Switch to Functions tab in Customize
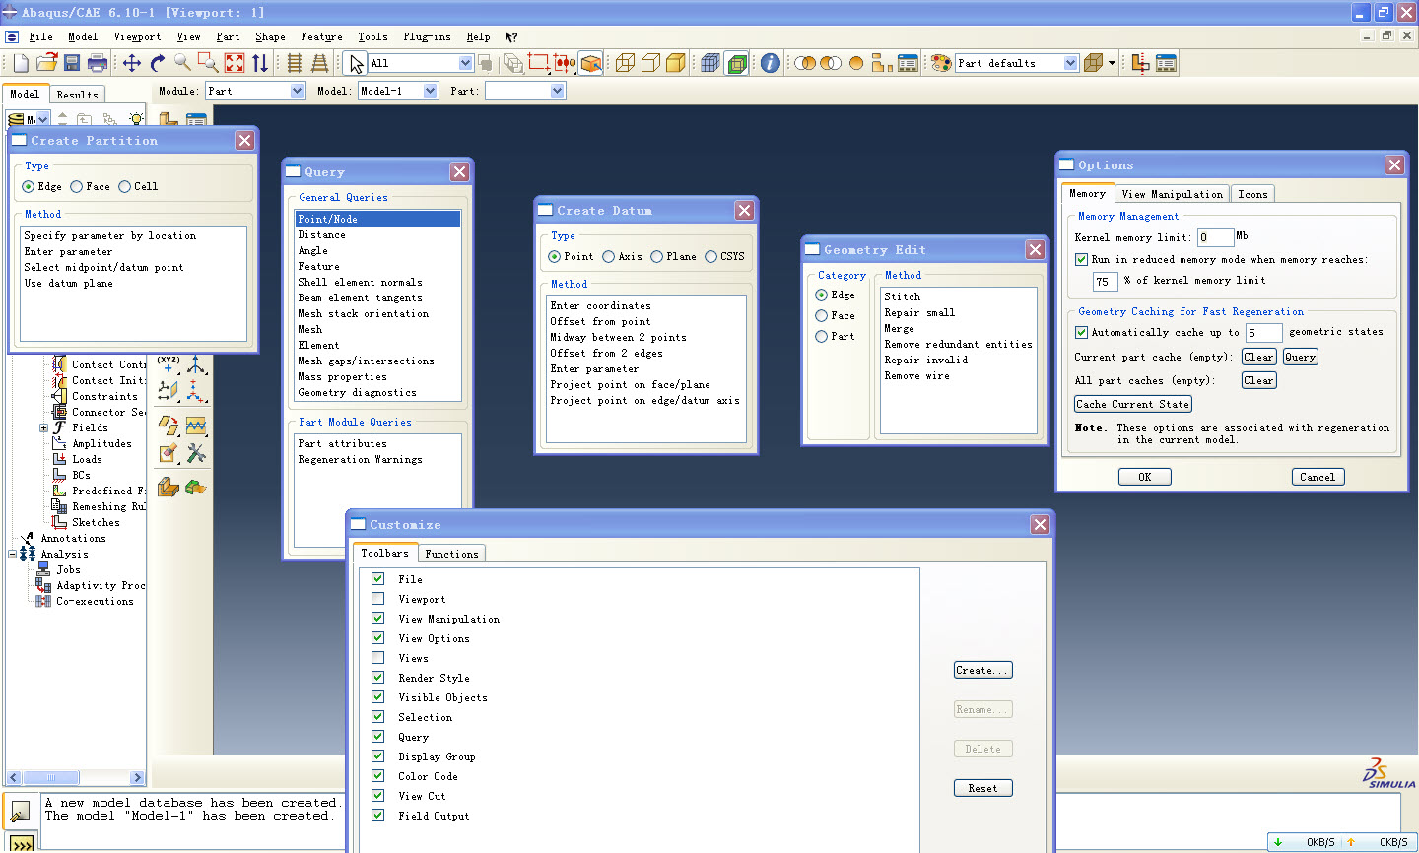Viewport: 1419px width, 853px height. click(x=451, y=554)
